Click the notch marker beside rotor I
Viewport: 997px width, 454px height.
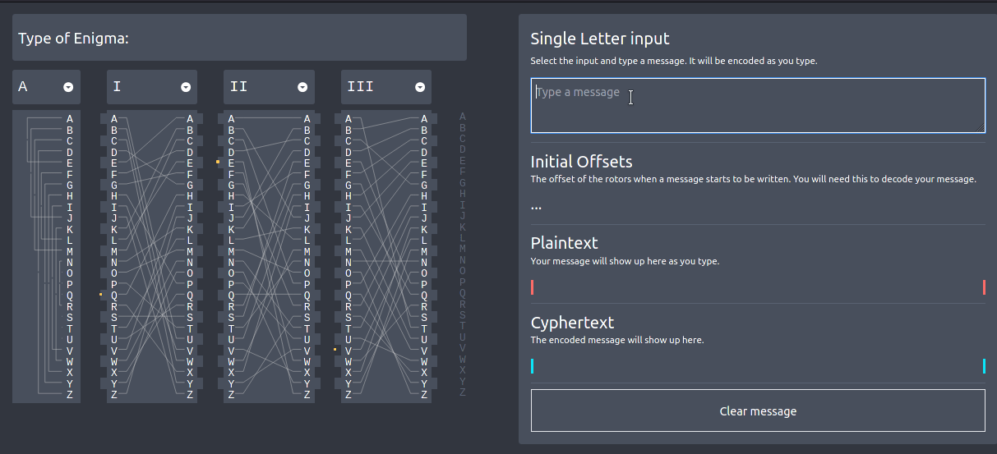point(100,294)
